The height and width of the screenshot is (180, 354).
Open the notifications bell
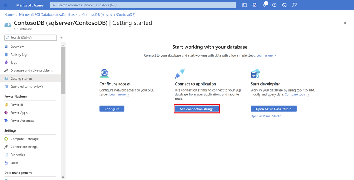click(265, 5)
